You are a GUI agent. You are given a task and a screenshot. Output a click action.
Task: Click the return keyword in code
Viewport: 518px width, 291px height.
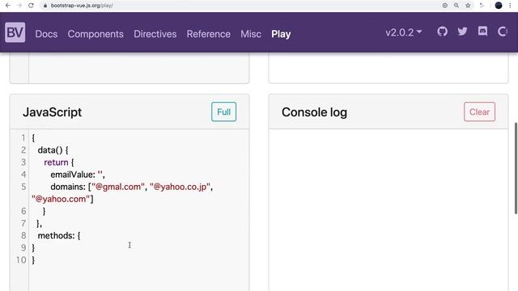point(56,162)
